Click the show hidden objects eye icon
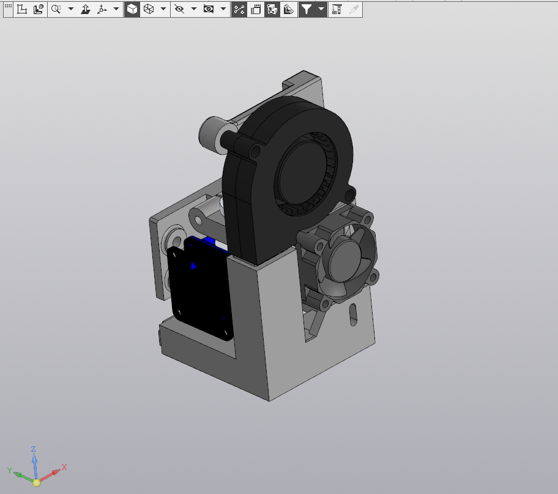The height and width of the screenshot is (494, 558). [x=209, y=9]
